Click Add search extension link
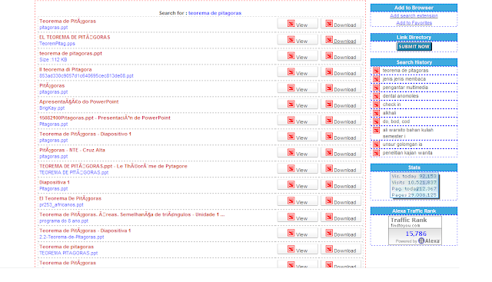Screen dimensions: 492x282 pyautogui.click(x=414, y=15)
